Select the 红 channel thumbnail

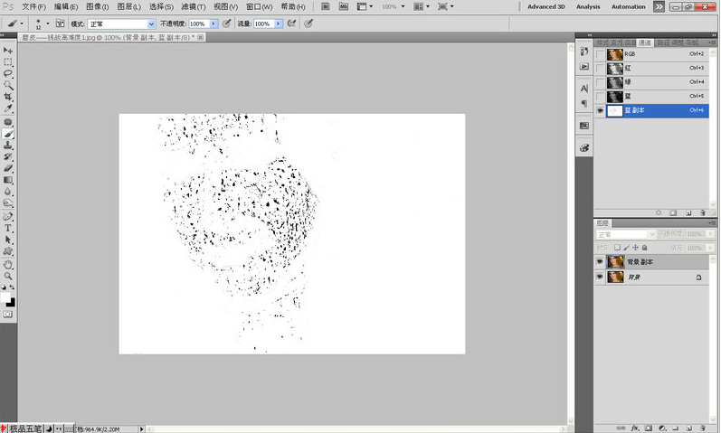point(615,68)
